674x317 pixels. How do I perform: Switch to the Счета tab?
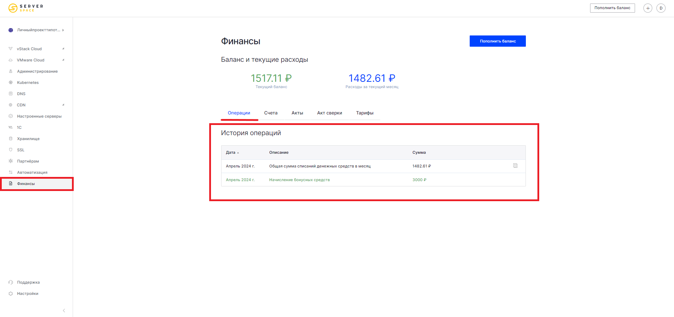click(271, 113)
